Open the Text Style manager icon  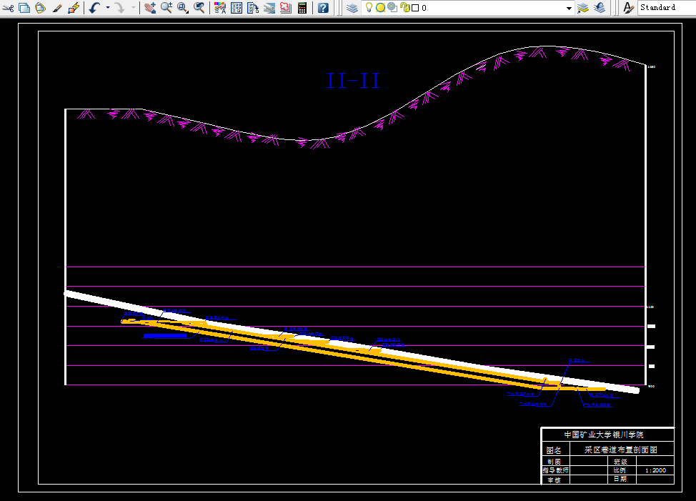click(x=628, y=8)
